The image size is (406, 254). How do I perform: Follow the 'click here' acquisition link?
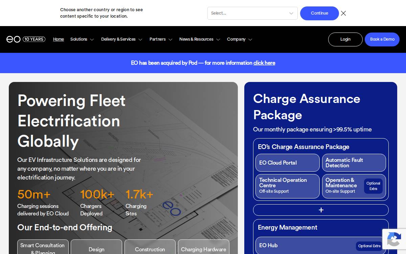[264, 63]
